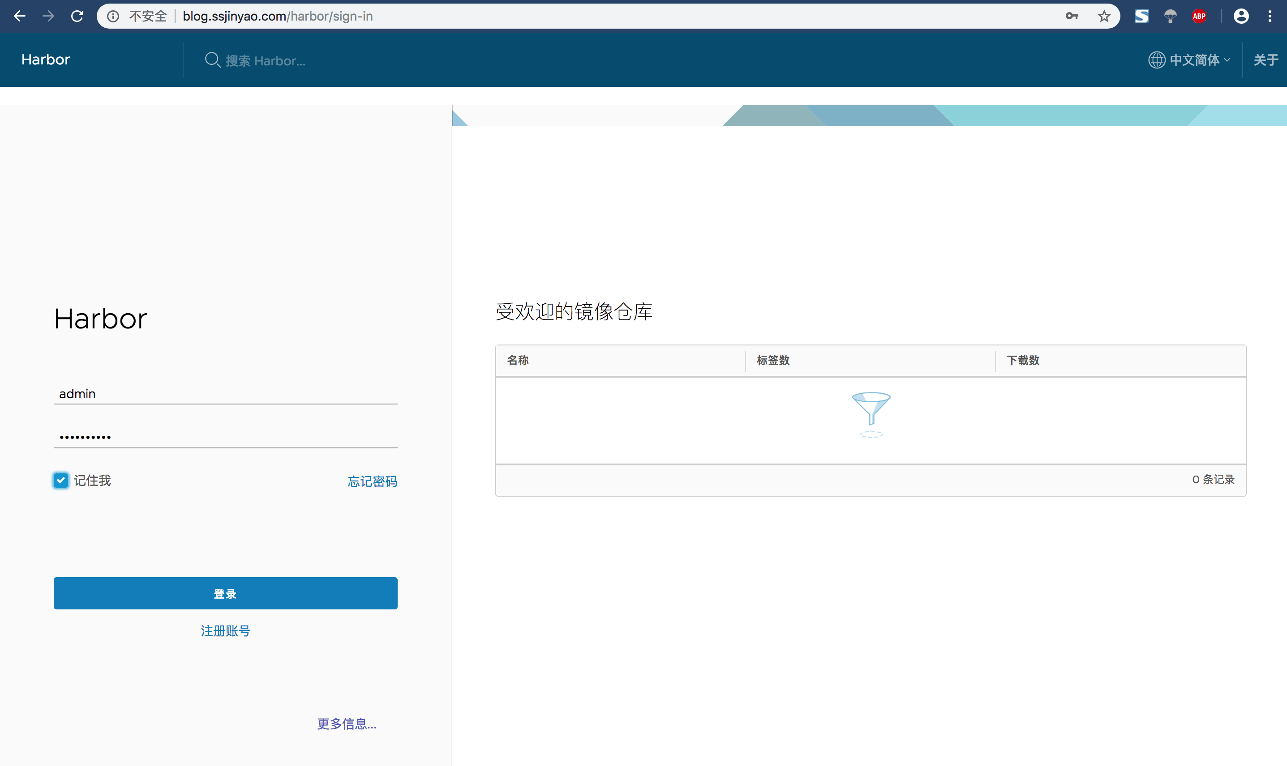Click the 不安全 not-secure label

coord(148,17)
